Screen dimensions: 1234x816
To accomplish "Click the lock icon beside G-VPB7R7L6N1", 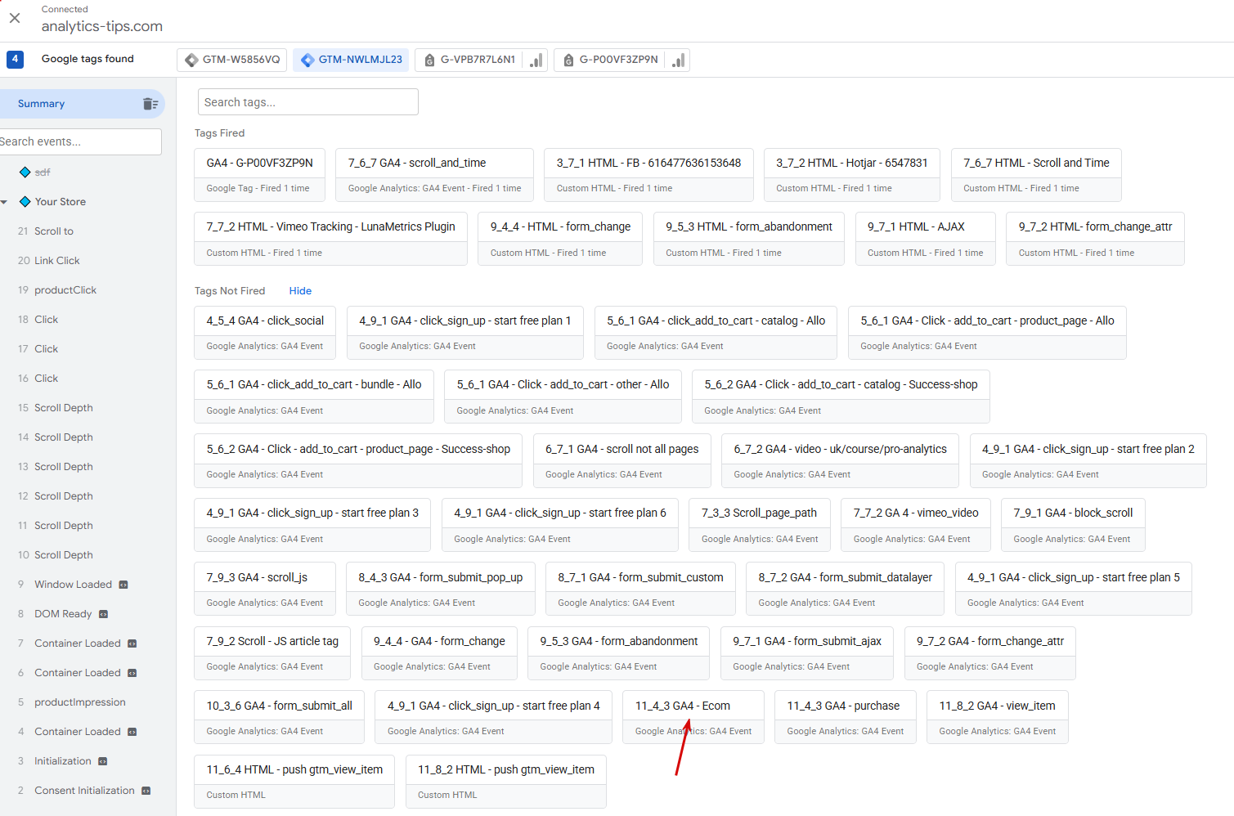I will (429, 60).
